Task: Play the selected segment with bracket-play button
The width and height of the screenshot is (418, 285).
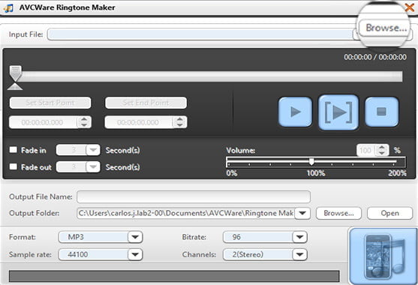Action: [x=338, y=112]
